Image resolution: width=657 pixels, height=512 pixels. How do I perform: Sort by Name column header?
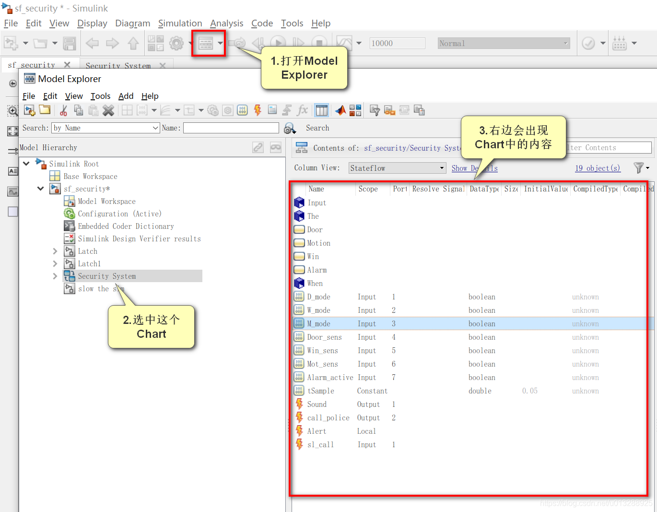(x=317, y=189)
